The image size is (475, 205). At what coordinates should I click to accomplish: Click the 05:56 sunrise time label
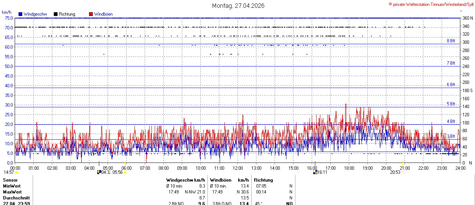pyautogui.click(x=118, y=172)
